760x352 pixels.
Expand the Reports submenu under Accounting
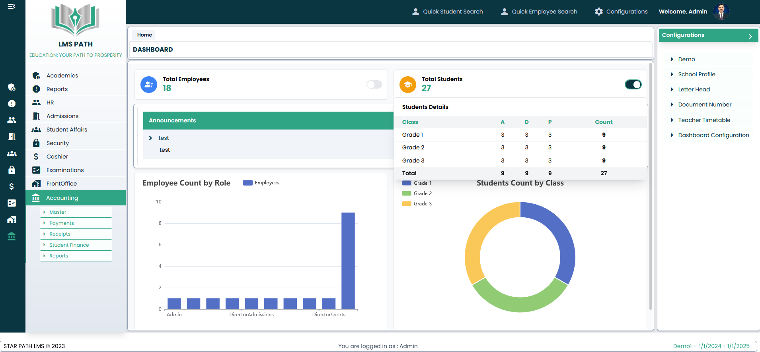pyautogui.click(x=76, y=256)
